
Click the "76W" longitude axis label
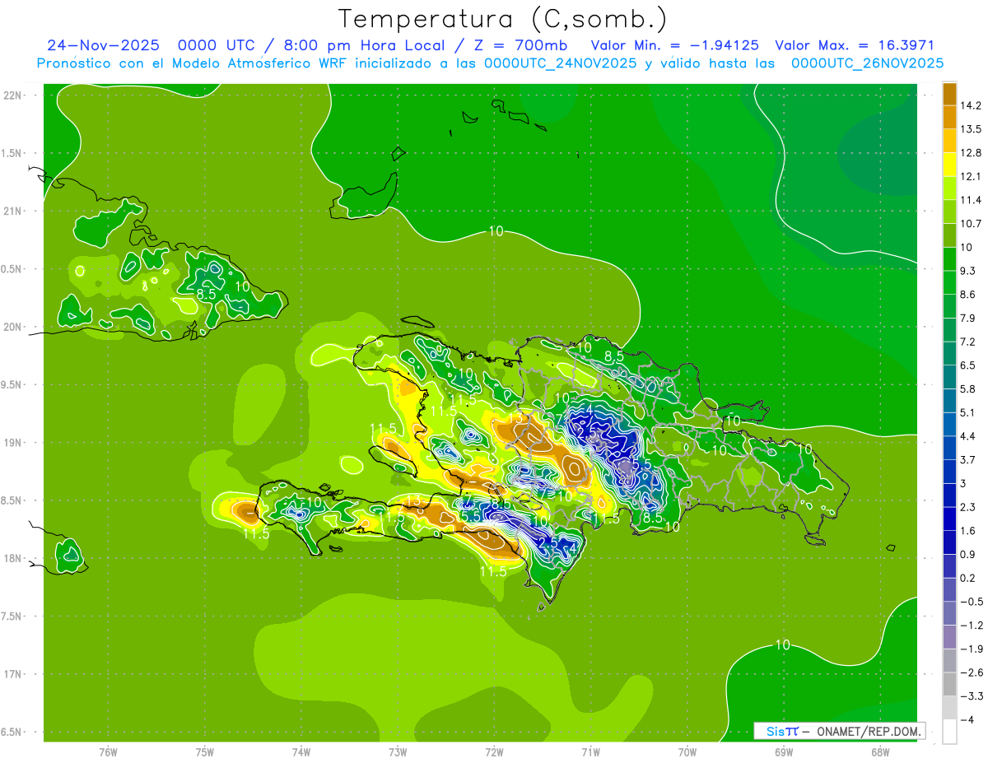[108, 752]
